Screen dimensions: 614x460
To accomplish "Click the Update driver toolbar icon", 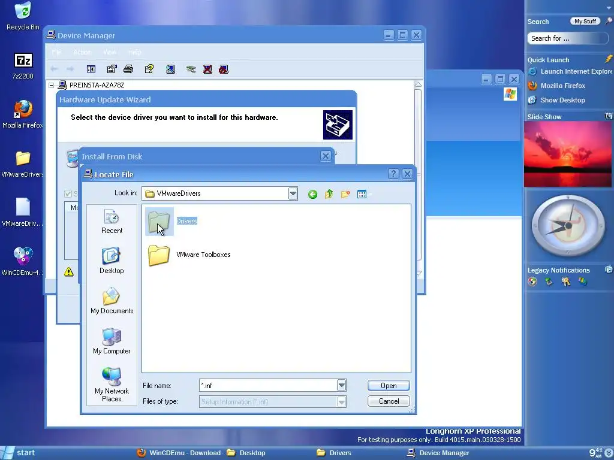I will [x=191, y=69].
